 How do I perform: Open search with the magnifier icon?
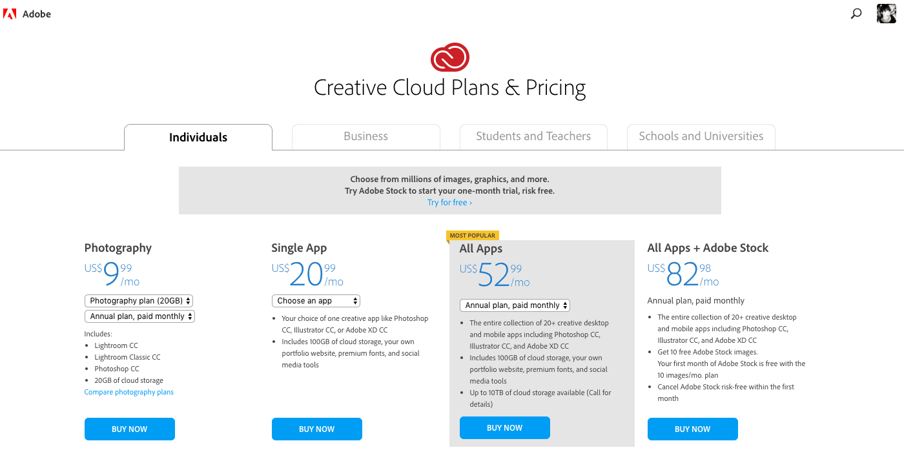[856, 14]
